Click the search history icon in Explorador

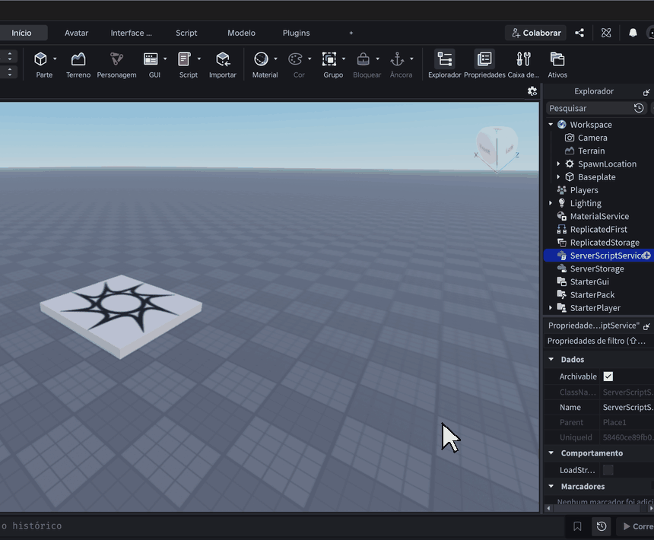[x=639, y=108]
